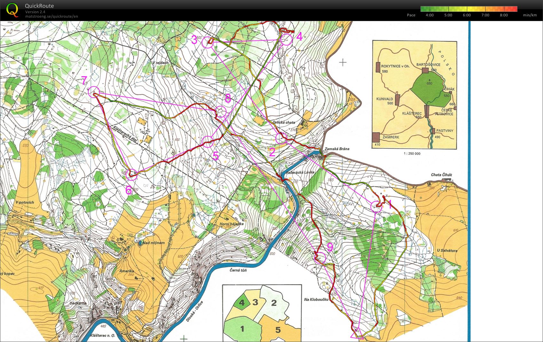The image size is (543, 342).
Task: Click the QuickRoute logo icon
Action: click(x=12, y=9)
